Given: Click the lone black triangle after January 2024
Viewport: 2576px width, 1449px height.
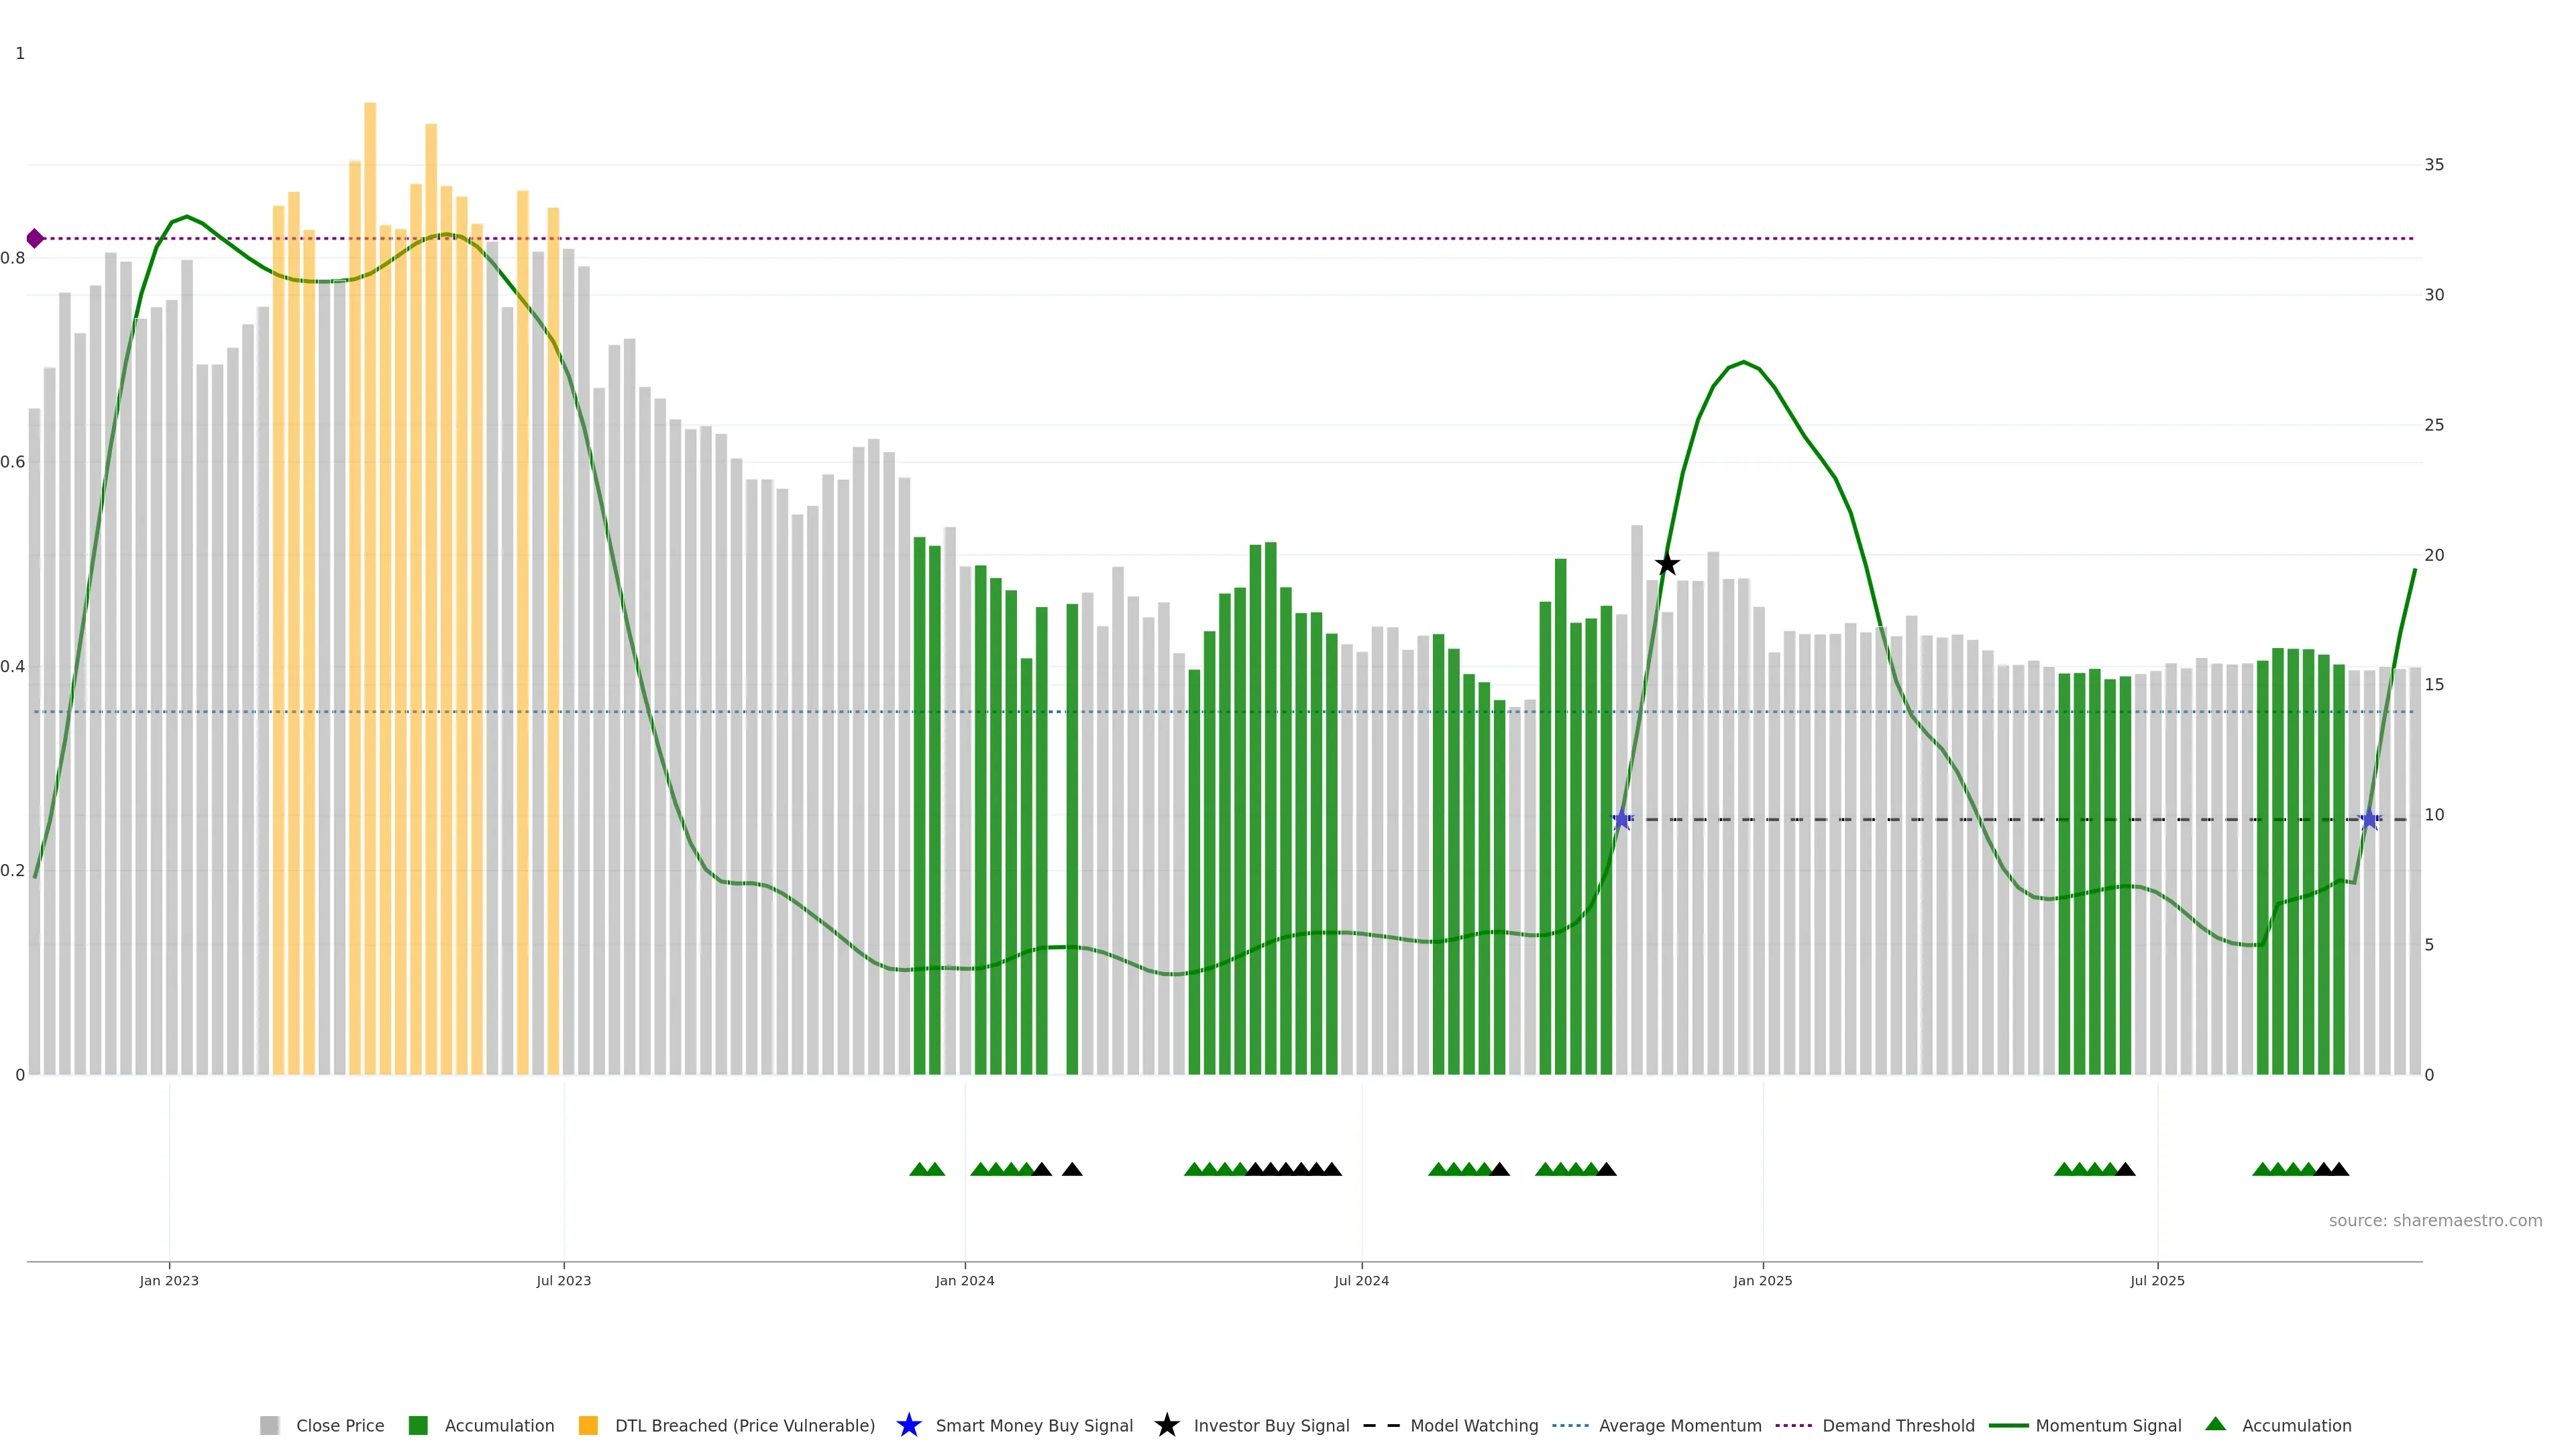Looking at the screenshot, I should point(1072,1169).
